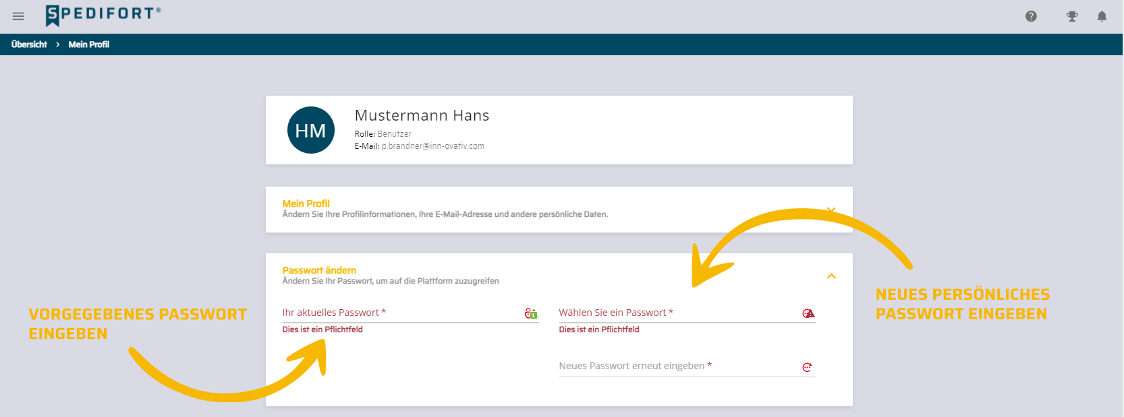
Task: Open the notifications bell
Action: pos(1102,16)
